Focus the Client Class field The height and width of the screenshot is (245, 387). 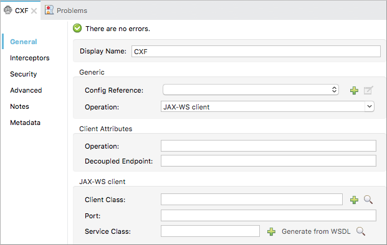point(252,199)
